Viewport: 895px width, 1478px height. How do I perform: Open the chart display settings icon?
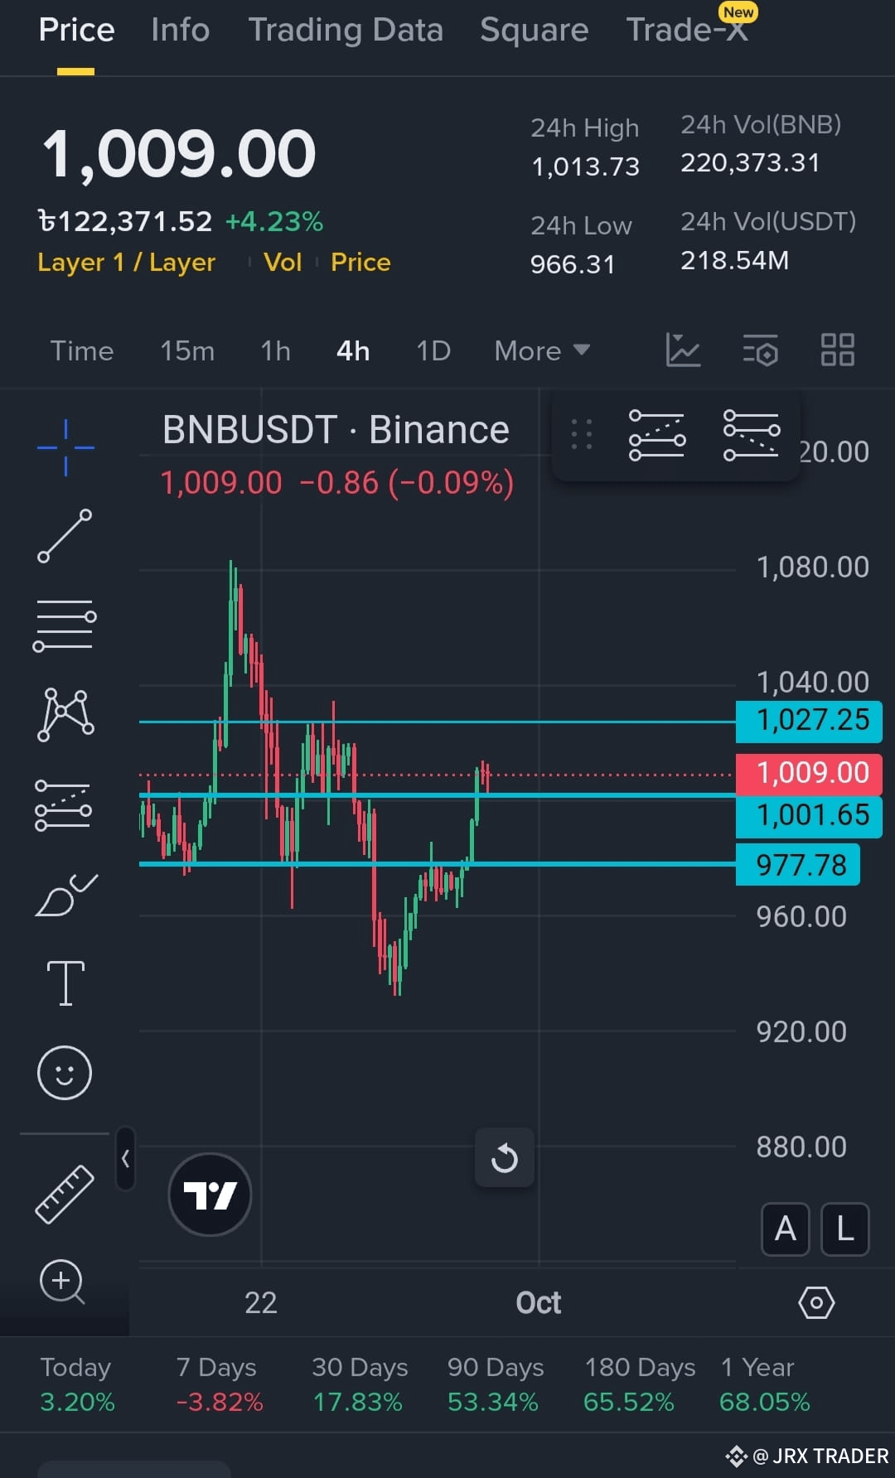click(760, 350)
